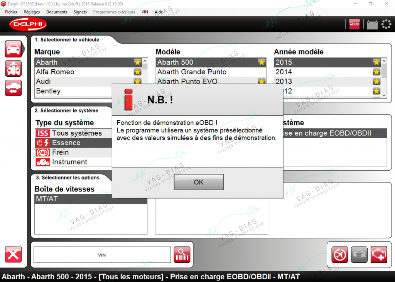This screenshot has width=395, height=282.
Task: Click the car with arrow history icon
Action: (14, 88)
